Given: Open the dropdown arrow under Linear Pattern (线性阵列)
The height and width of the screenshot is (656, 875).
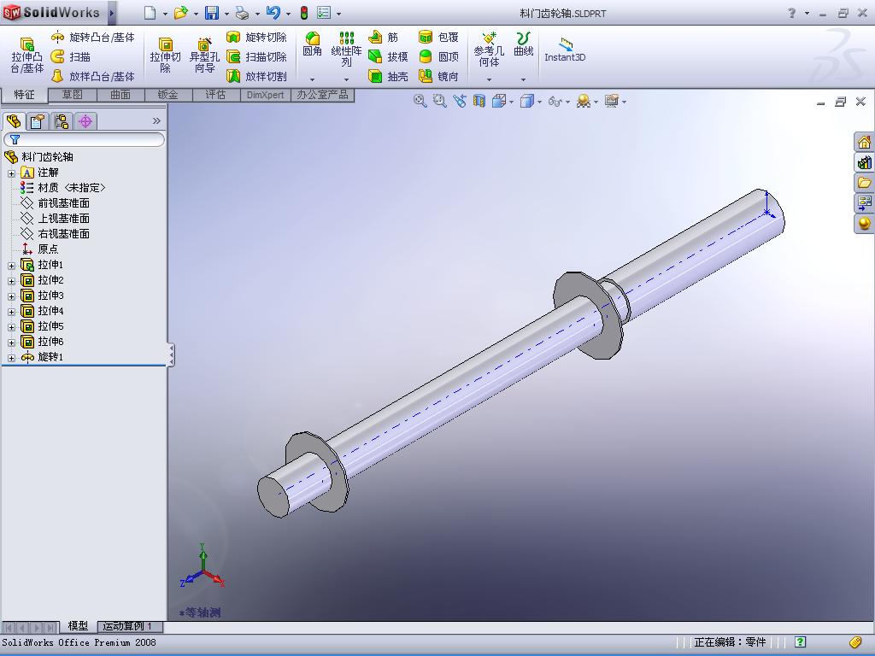Looking at the screenshot, I should pyautogui.click(x=347, y=79).
